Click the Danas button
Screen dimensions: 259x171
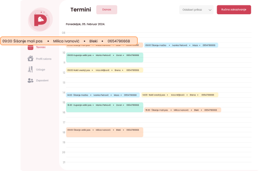click(x=107, y=9)
